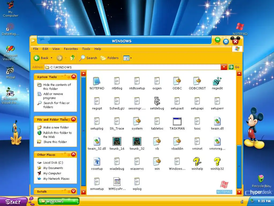Image resolution: width=274 pixels, height=206 pixels.
Task: Click the file list scroll up arrow
Action: (239, 73)
